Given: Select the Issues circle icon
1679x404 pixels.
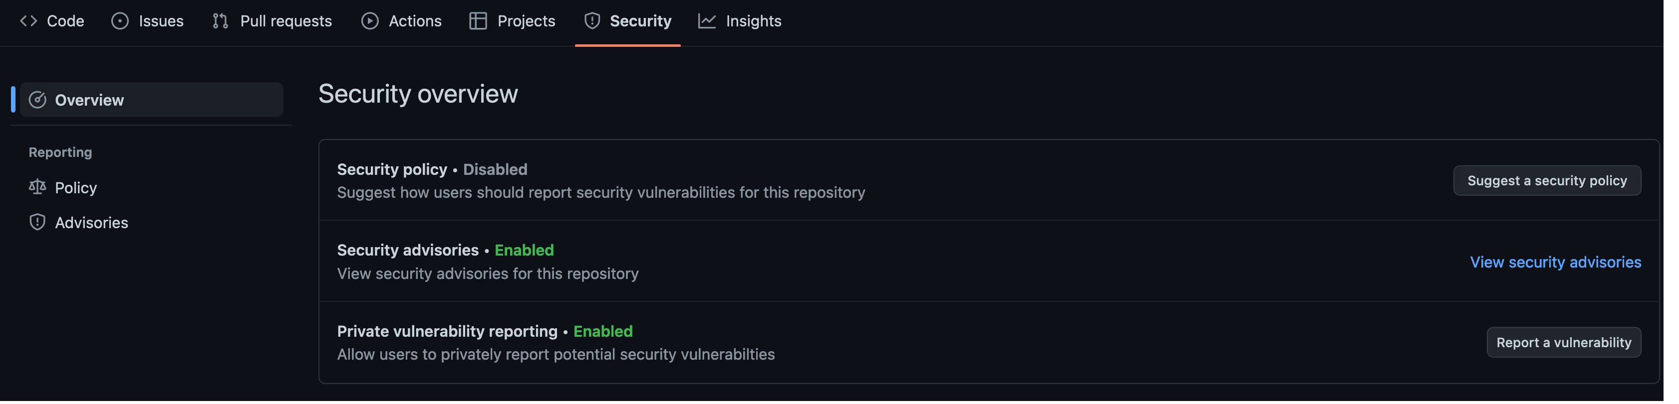Looking at the screenshot, I should click(120, 21).
